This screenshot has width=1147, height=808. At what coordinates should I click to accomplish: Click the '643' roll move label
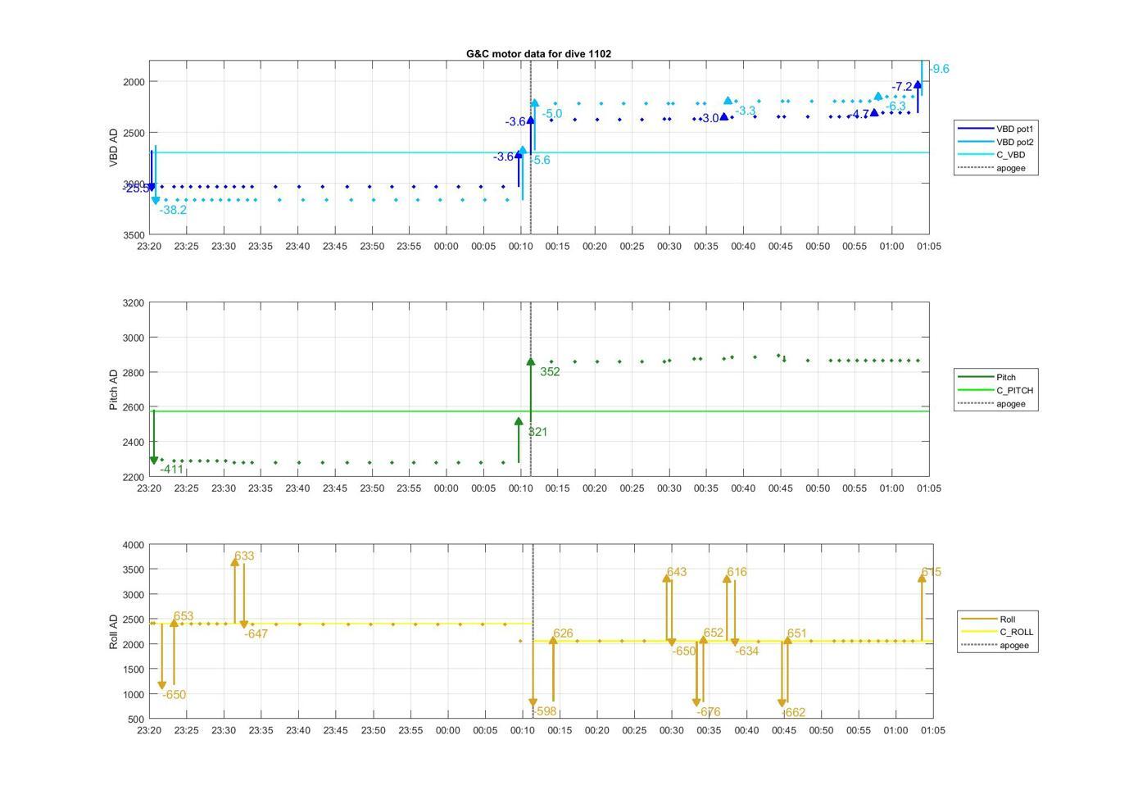click(677, 572)
